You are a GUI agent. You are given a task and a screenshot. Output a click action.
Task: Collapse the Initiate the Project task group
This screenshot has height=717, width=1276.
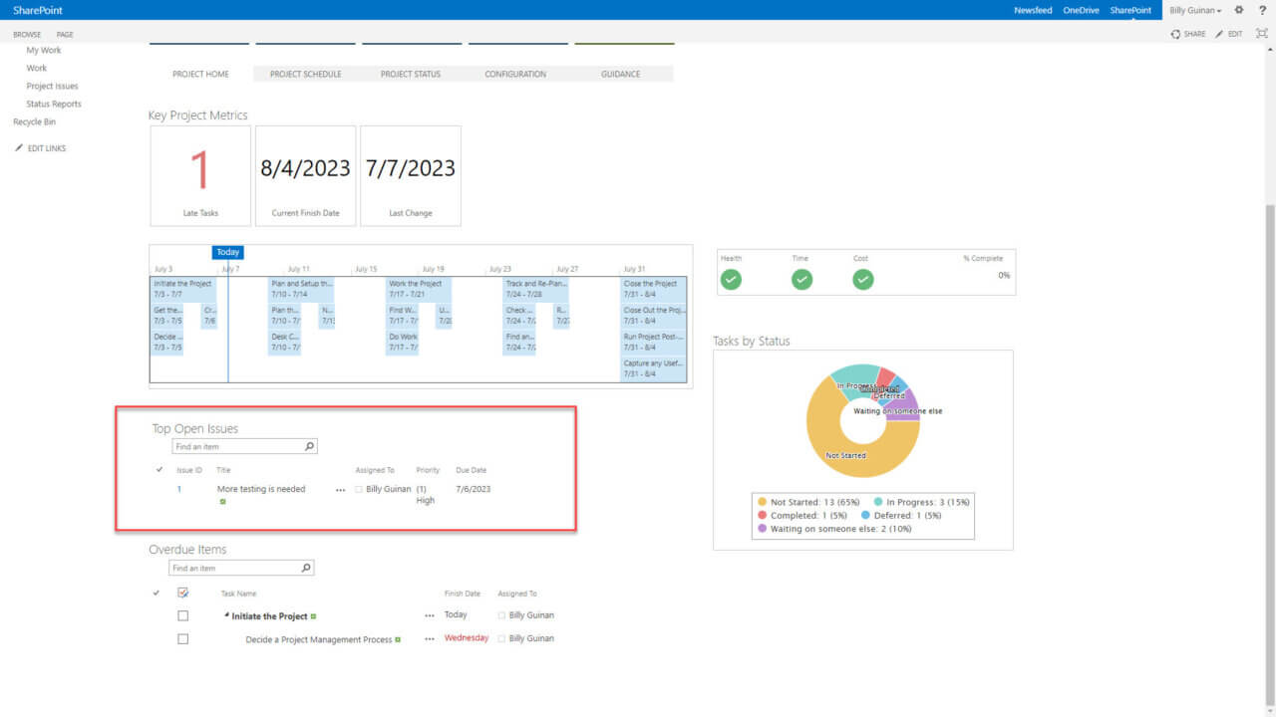click(x=227, y=614)
